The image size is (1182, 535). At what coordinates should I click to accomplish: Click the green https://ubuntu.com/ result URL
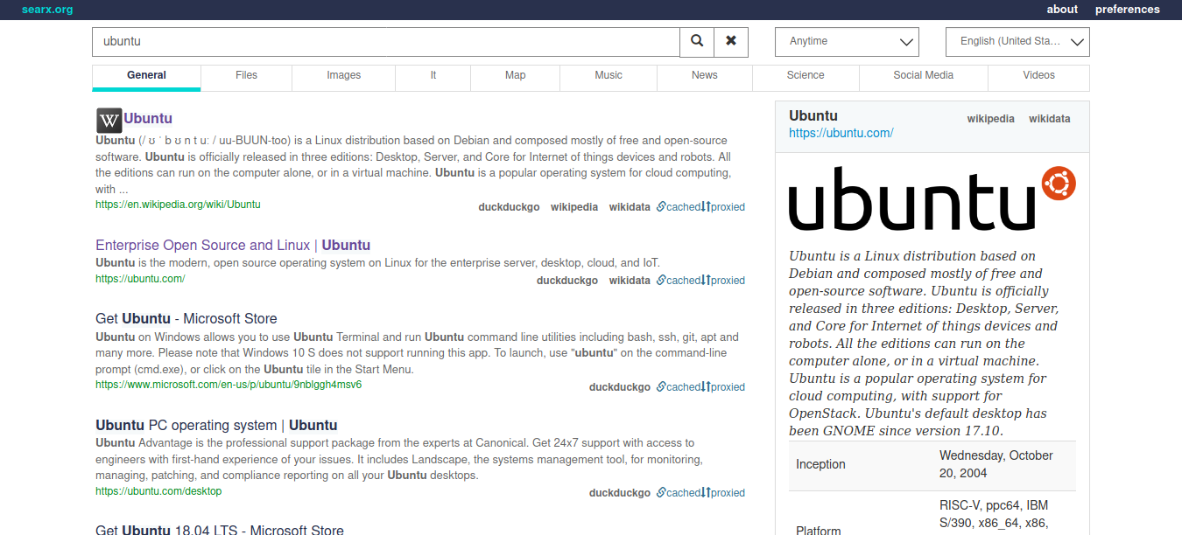point(140,279)
